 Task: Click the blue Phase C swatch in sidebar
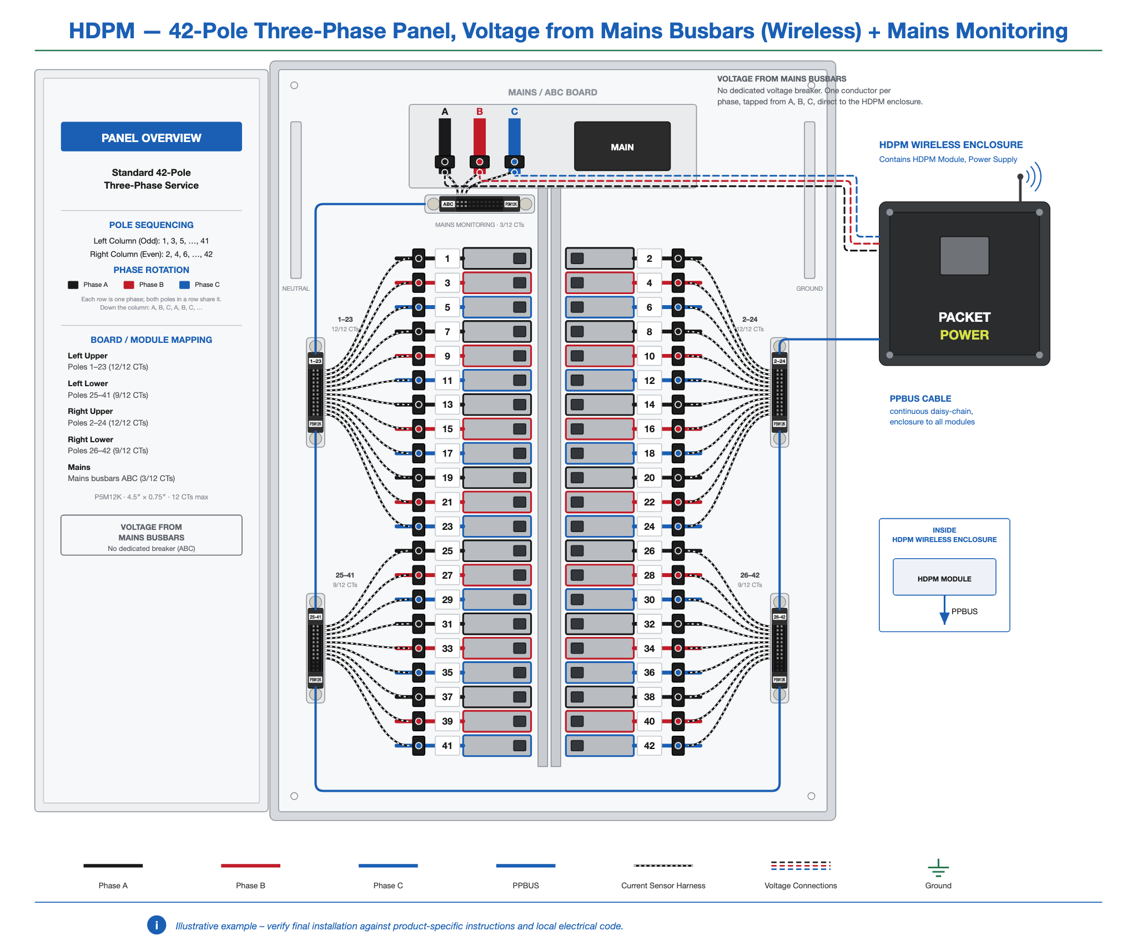184,285
